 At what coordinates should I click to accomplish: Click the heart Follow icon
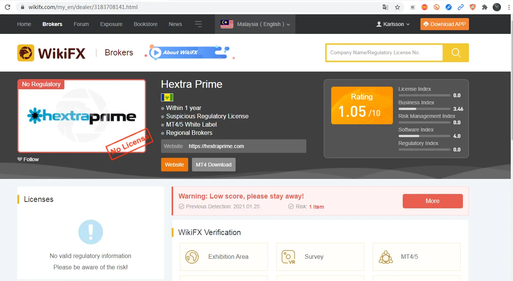tap(20, 159)
